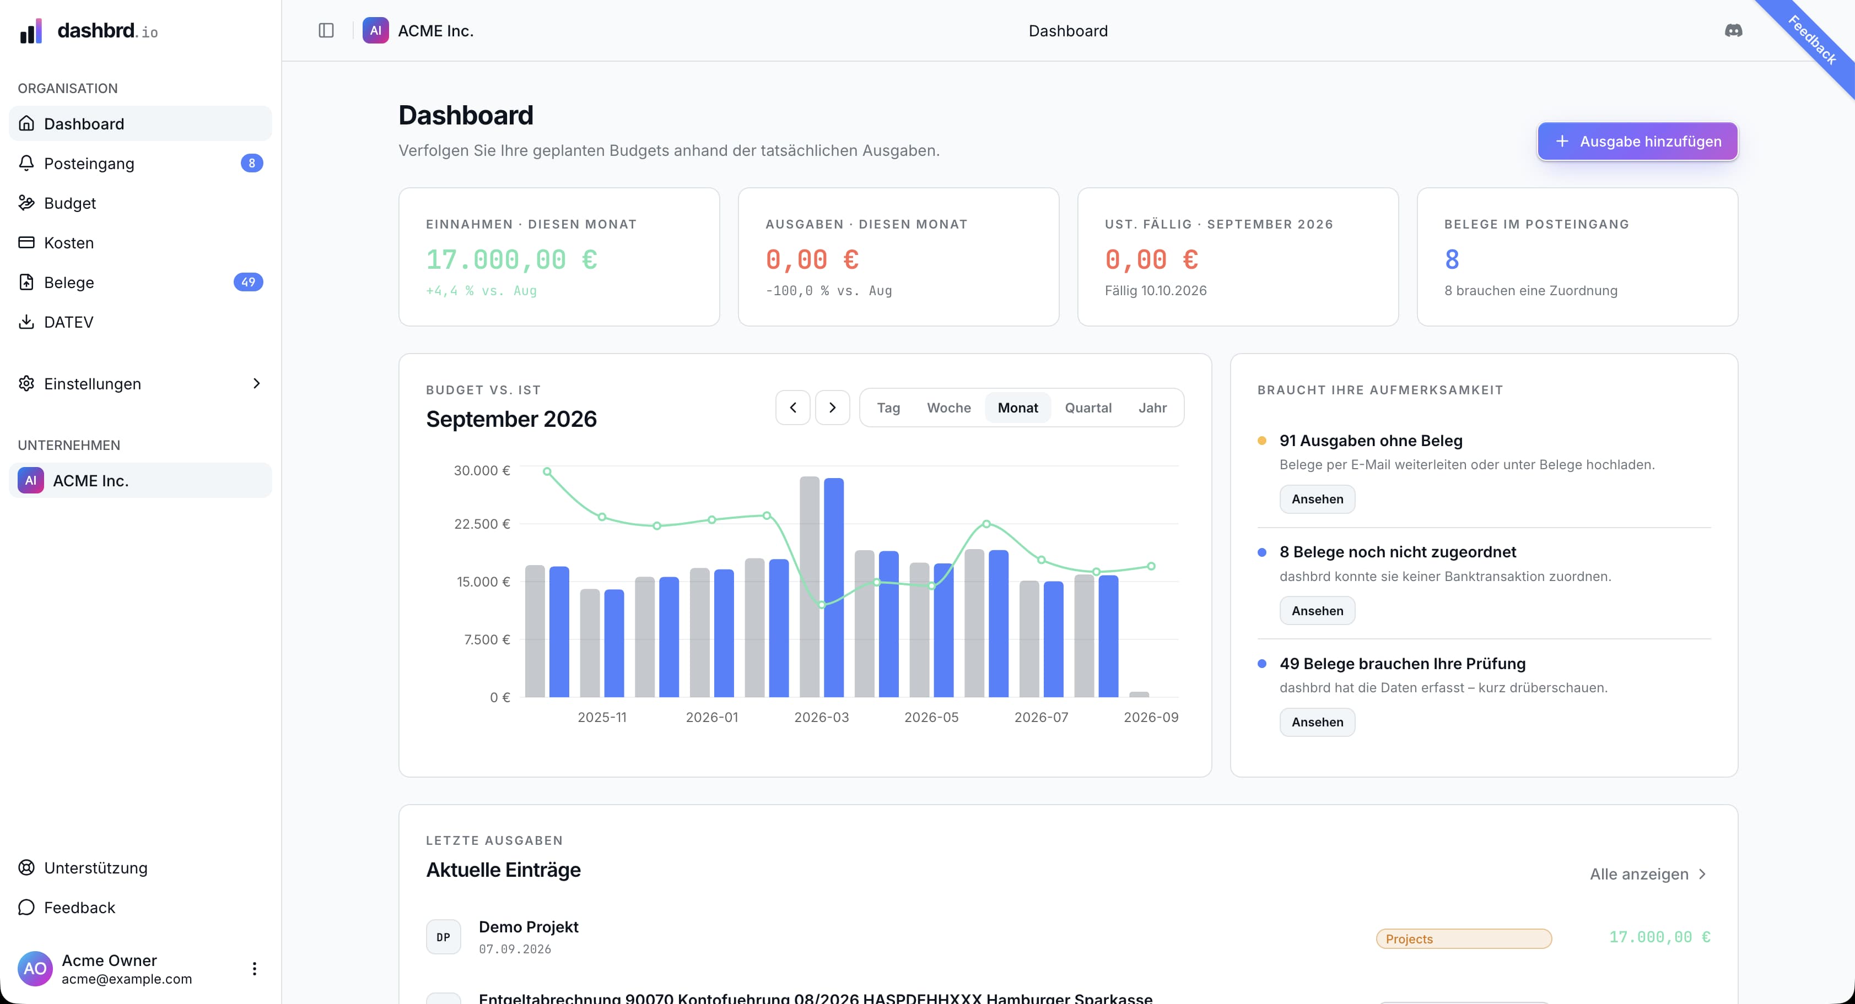This screenshot has width=1855, height=1004.
Task: Click the Kosten credit card icon
Action: click(26, 242)
